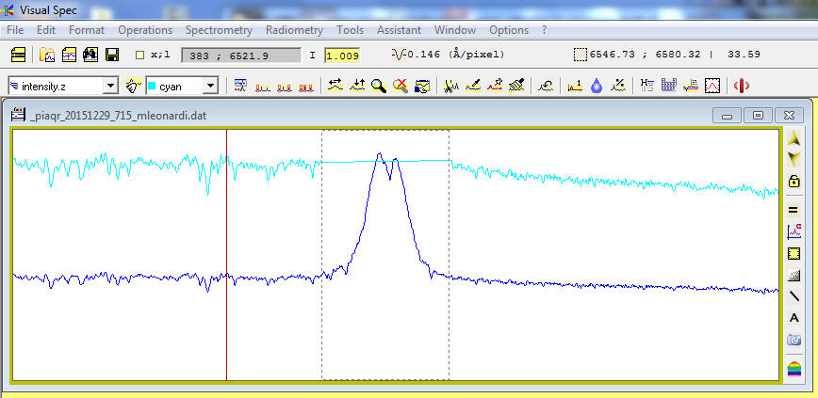Open the Operations menu

pyautogui.click(x=145, y=30)
